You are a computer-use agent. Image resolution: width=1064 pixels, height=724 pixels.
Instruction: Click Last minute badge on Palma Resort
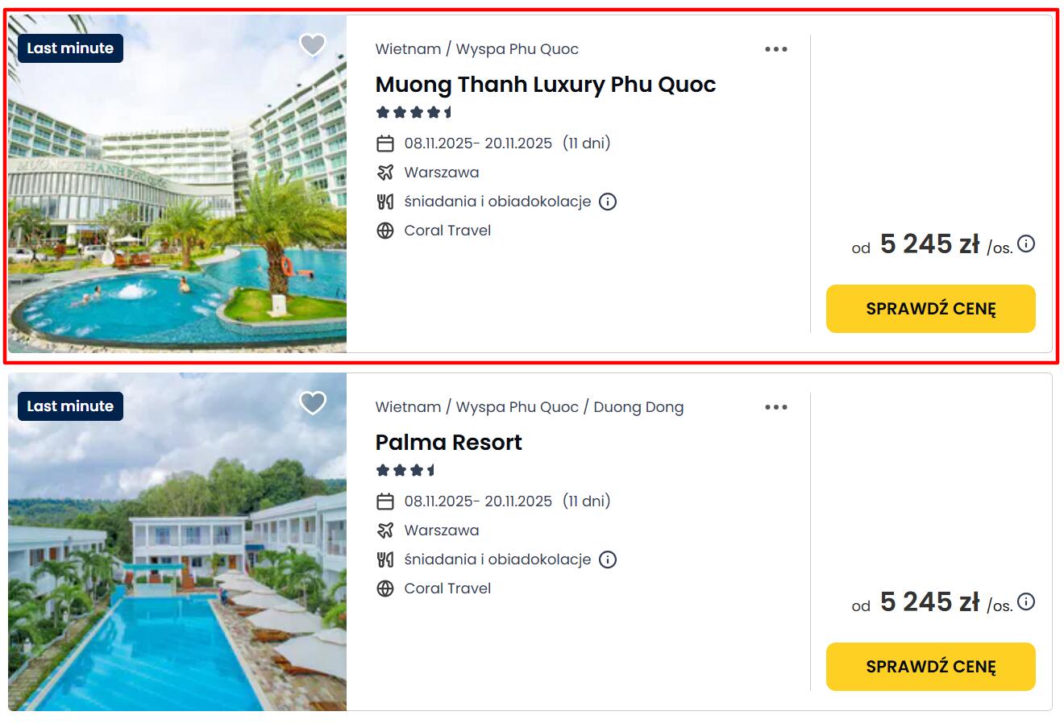(70, 406)
